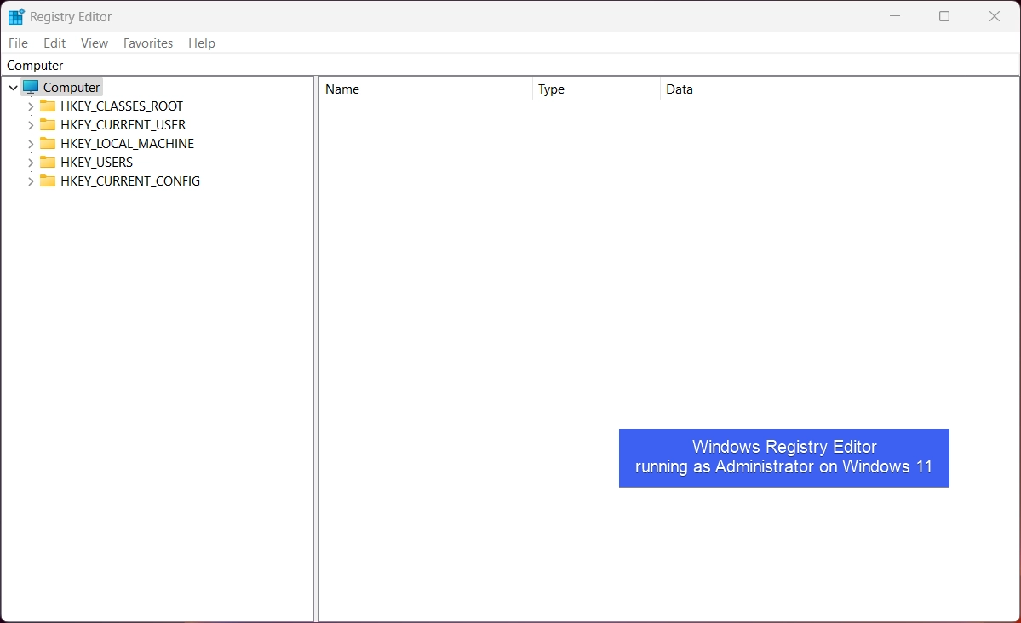Open the Help menu
The width and height of the screenshot is (1021, 623).
[x=202, y=43]
